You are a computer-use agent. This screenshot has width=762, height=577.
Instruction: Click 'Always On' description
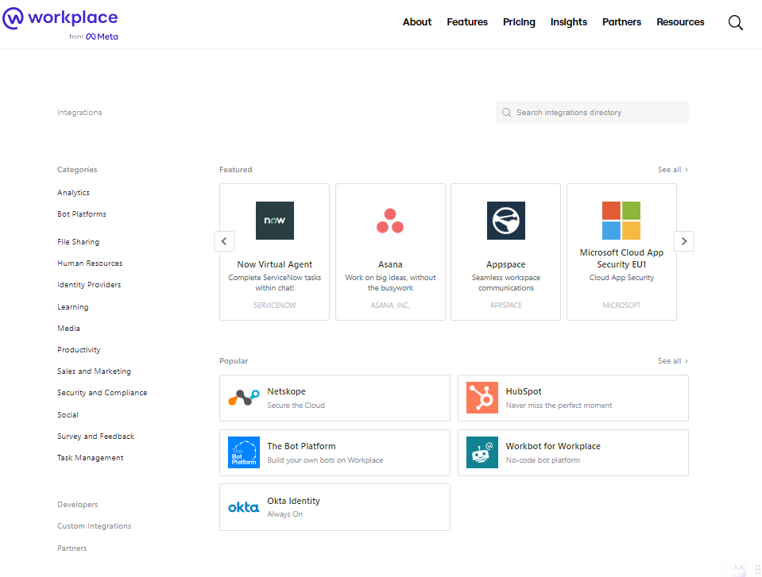pyautogui.click(x=284, y=514)
